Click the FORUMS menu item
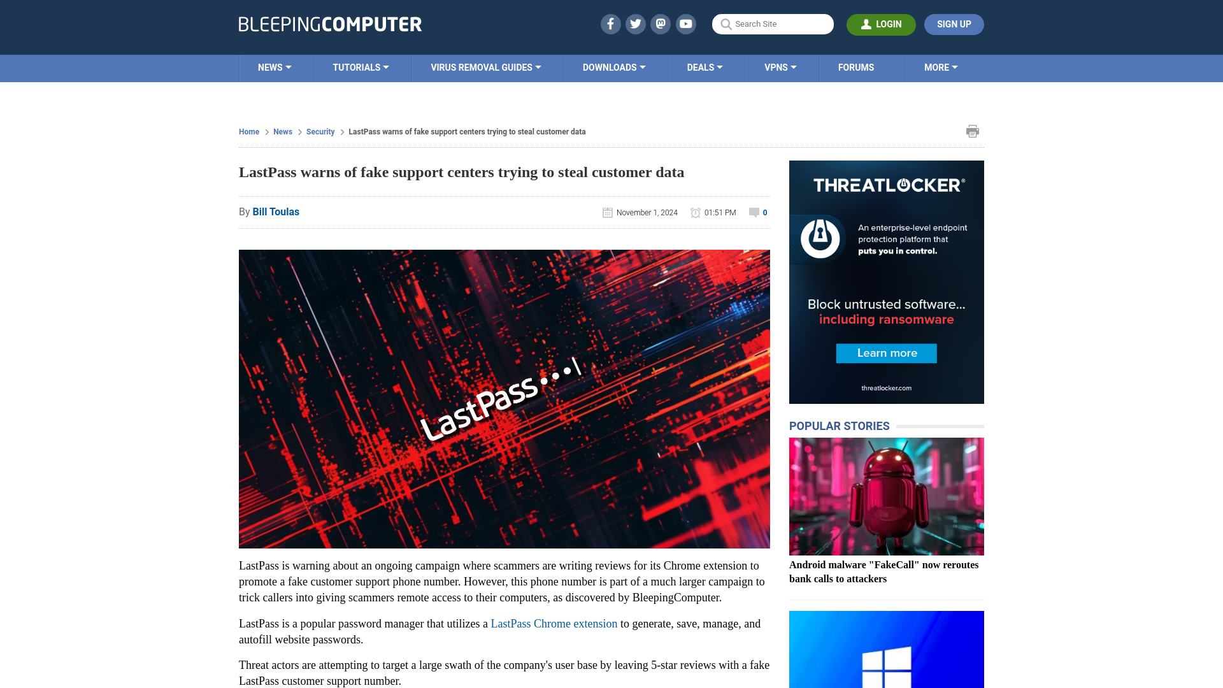 (x=856, y=67)
